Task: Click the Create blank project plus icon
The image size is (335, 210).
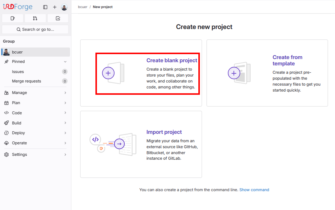Action: [108, 73]
